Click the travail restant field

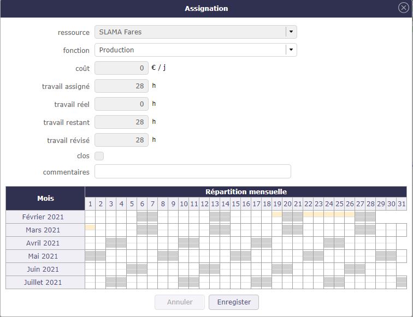(121, 122)
